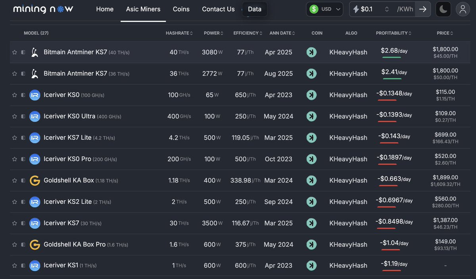Click Kaspa coin icon in Iceriver KS0 Ultra row
476x279 pixels.
[311, 116]
